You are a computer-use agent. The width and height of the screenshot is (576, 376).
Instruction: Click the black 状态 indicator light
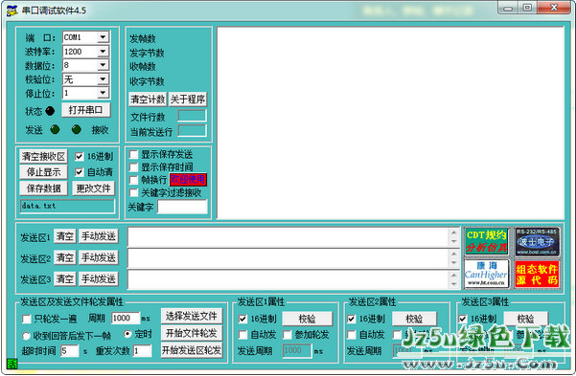pyautogui.click(x=50, y=111)
